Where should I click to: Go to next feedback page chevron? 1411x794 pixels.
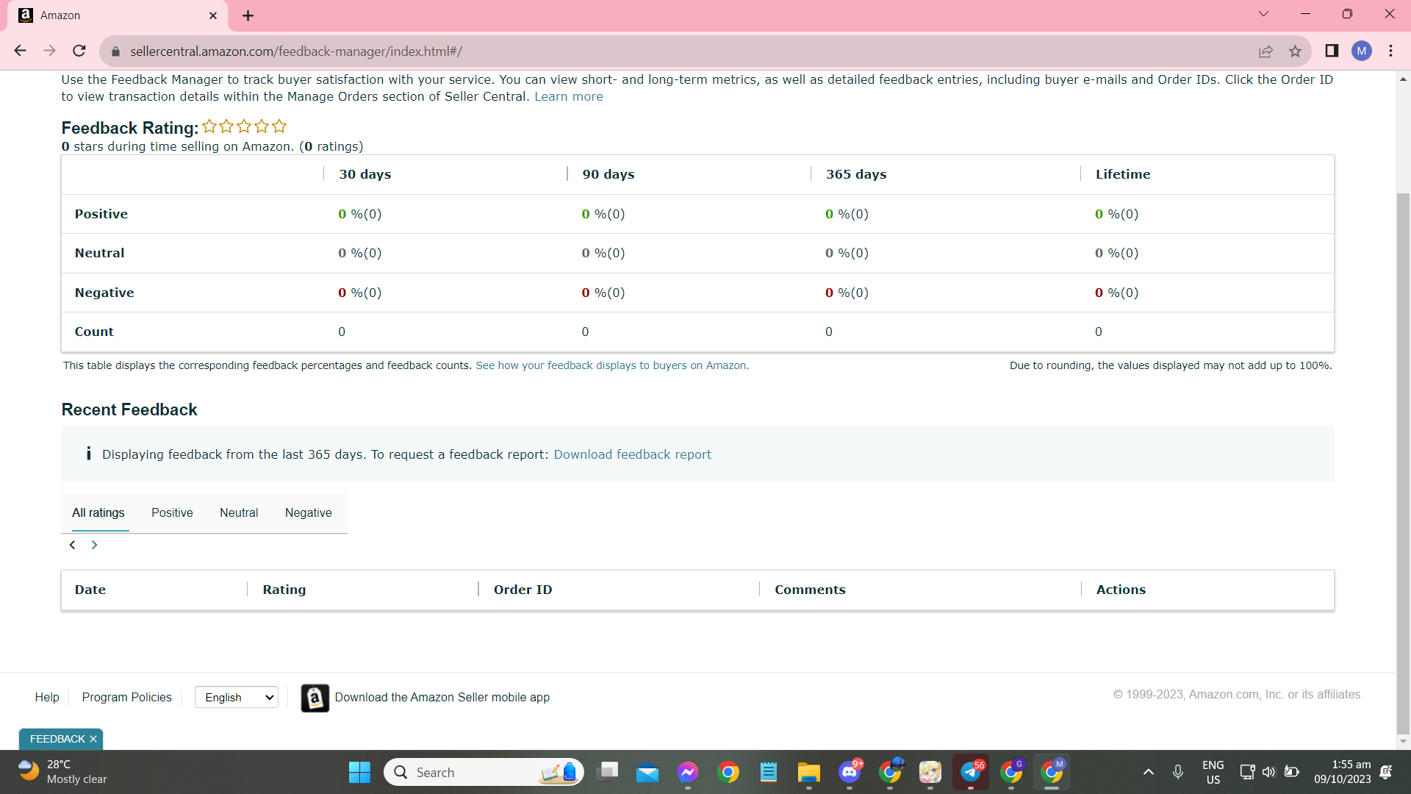click(x=94, y=545)
